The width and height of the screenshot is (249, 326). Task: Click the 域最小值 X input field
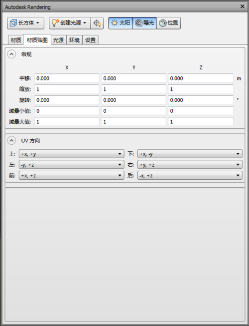[67, 111]
